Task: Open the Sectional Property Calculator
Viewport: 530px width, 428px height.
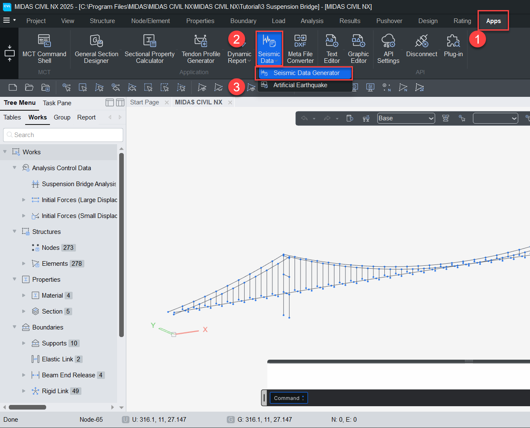Action: point(150,49)
